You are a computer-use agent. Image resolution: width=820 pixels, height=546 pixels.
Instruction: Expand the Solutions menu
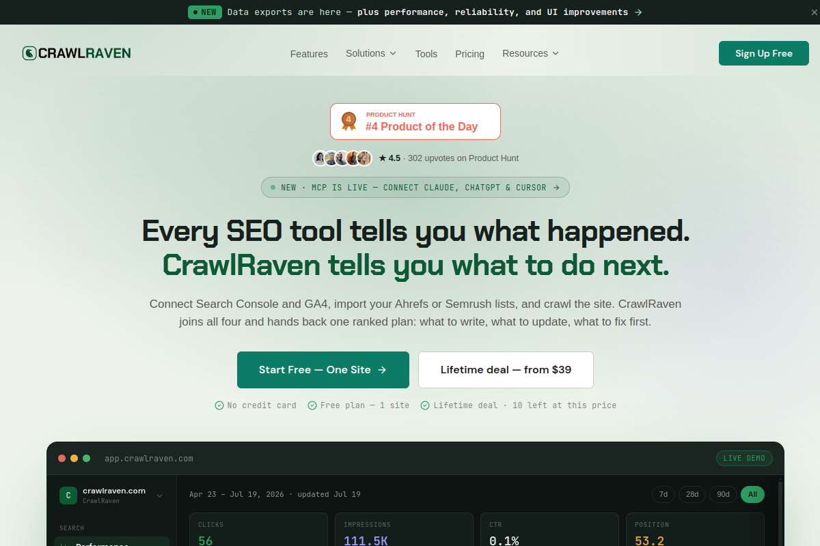371,53
